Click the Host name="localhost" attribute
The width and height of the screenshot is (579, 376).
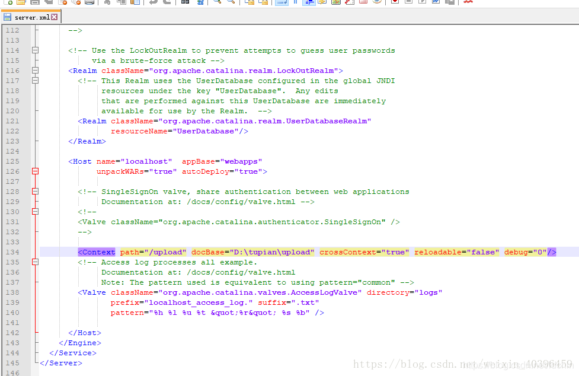[x=135, y=161]
